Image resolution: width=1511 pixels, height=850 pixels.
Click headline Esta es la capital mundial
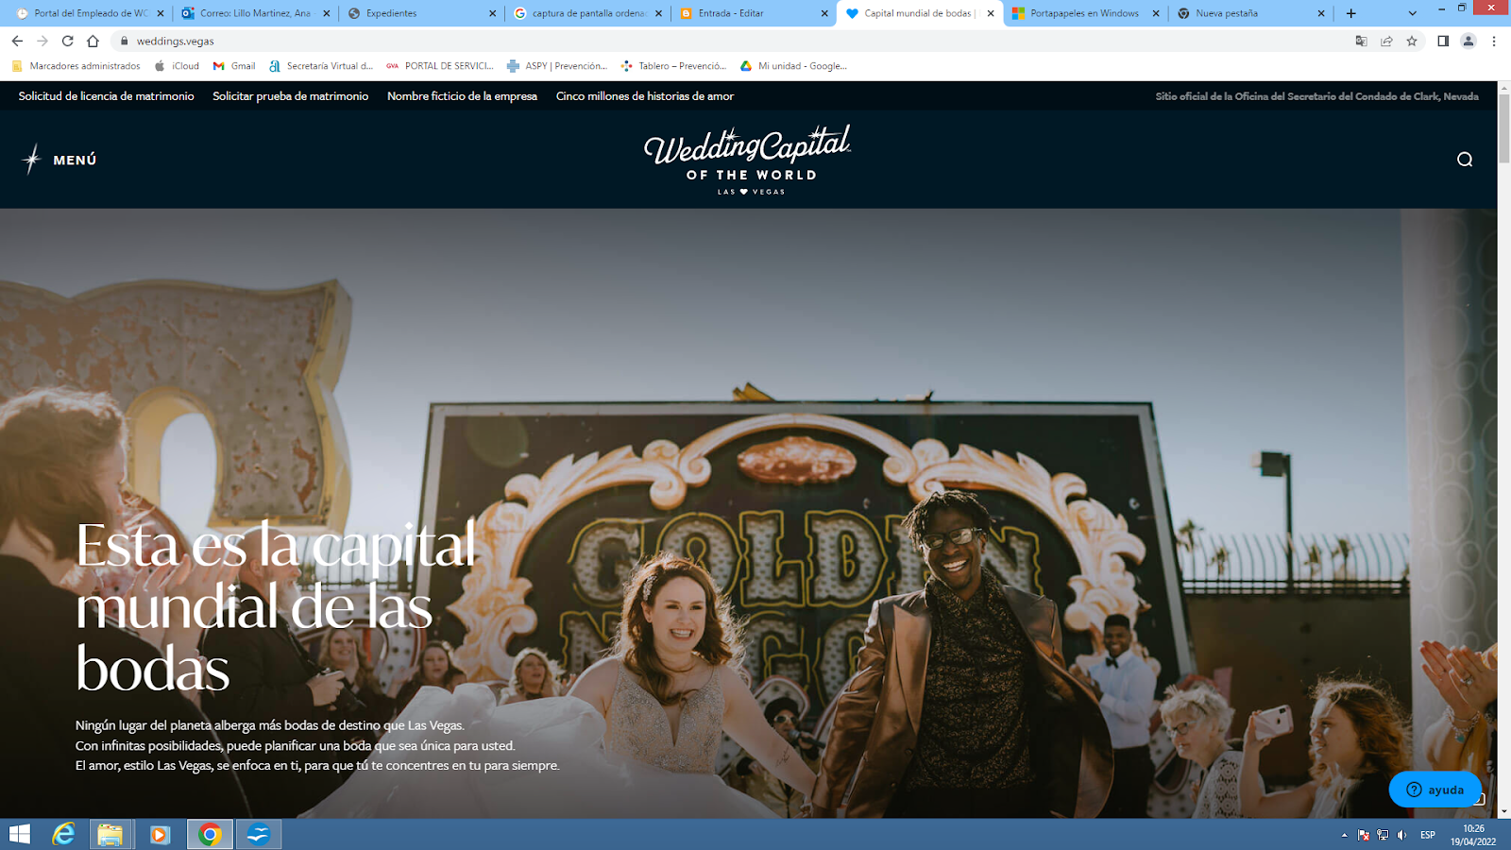pyautogui.click(x=276, y=607)
